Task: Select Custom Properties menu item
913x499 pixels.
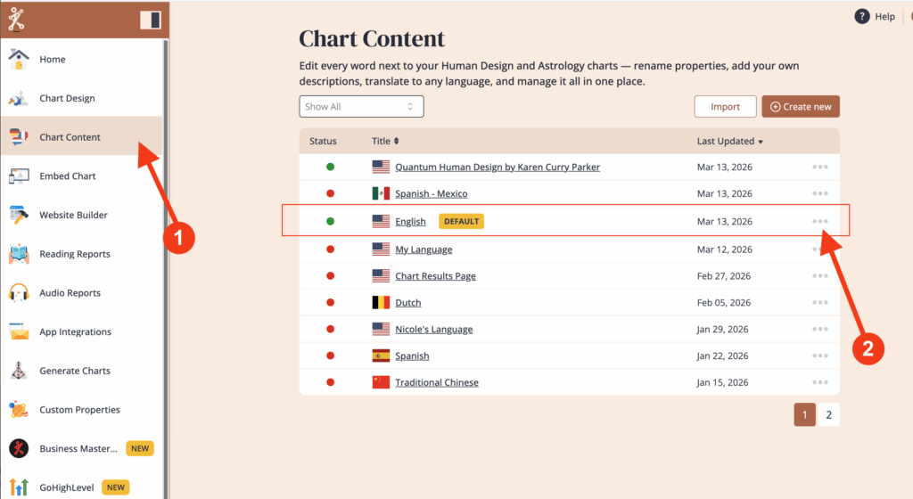Action: [x=79, y=410]
